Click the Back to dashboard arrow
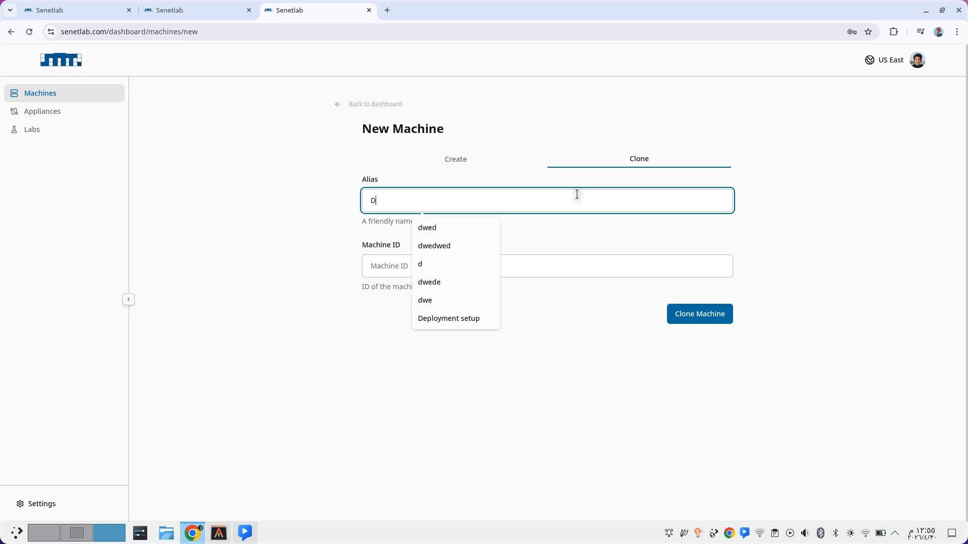Image resolution: width=968 pixels, height=544 pixels. (338, 104)
